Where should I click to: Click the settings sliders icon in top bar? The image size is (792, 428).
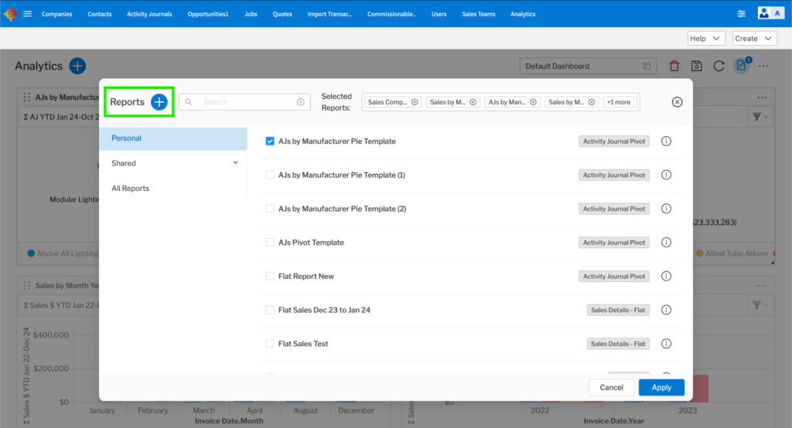(x=742, y=14)
